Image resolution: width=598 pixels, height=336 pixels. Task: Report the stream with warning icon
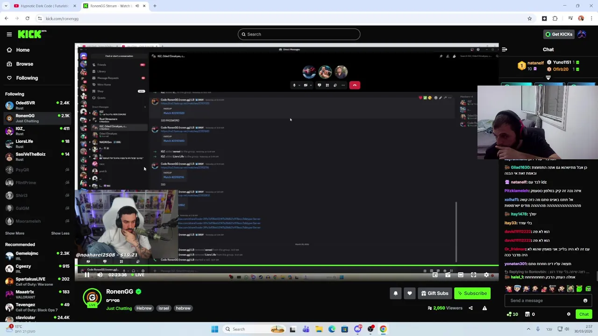tap(484, 308)
